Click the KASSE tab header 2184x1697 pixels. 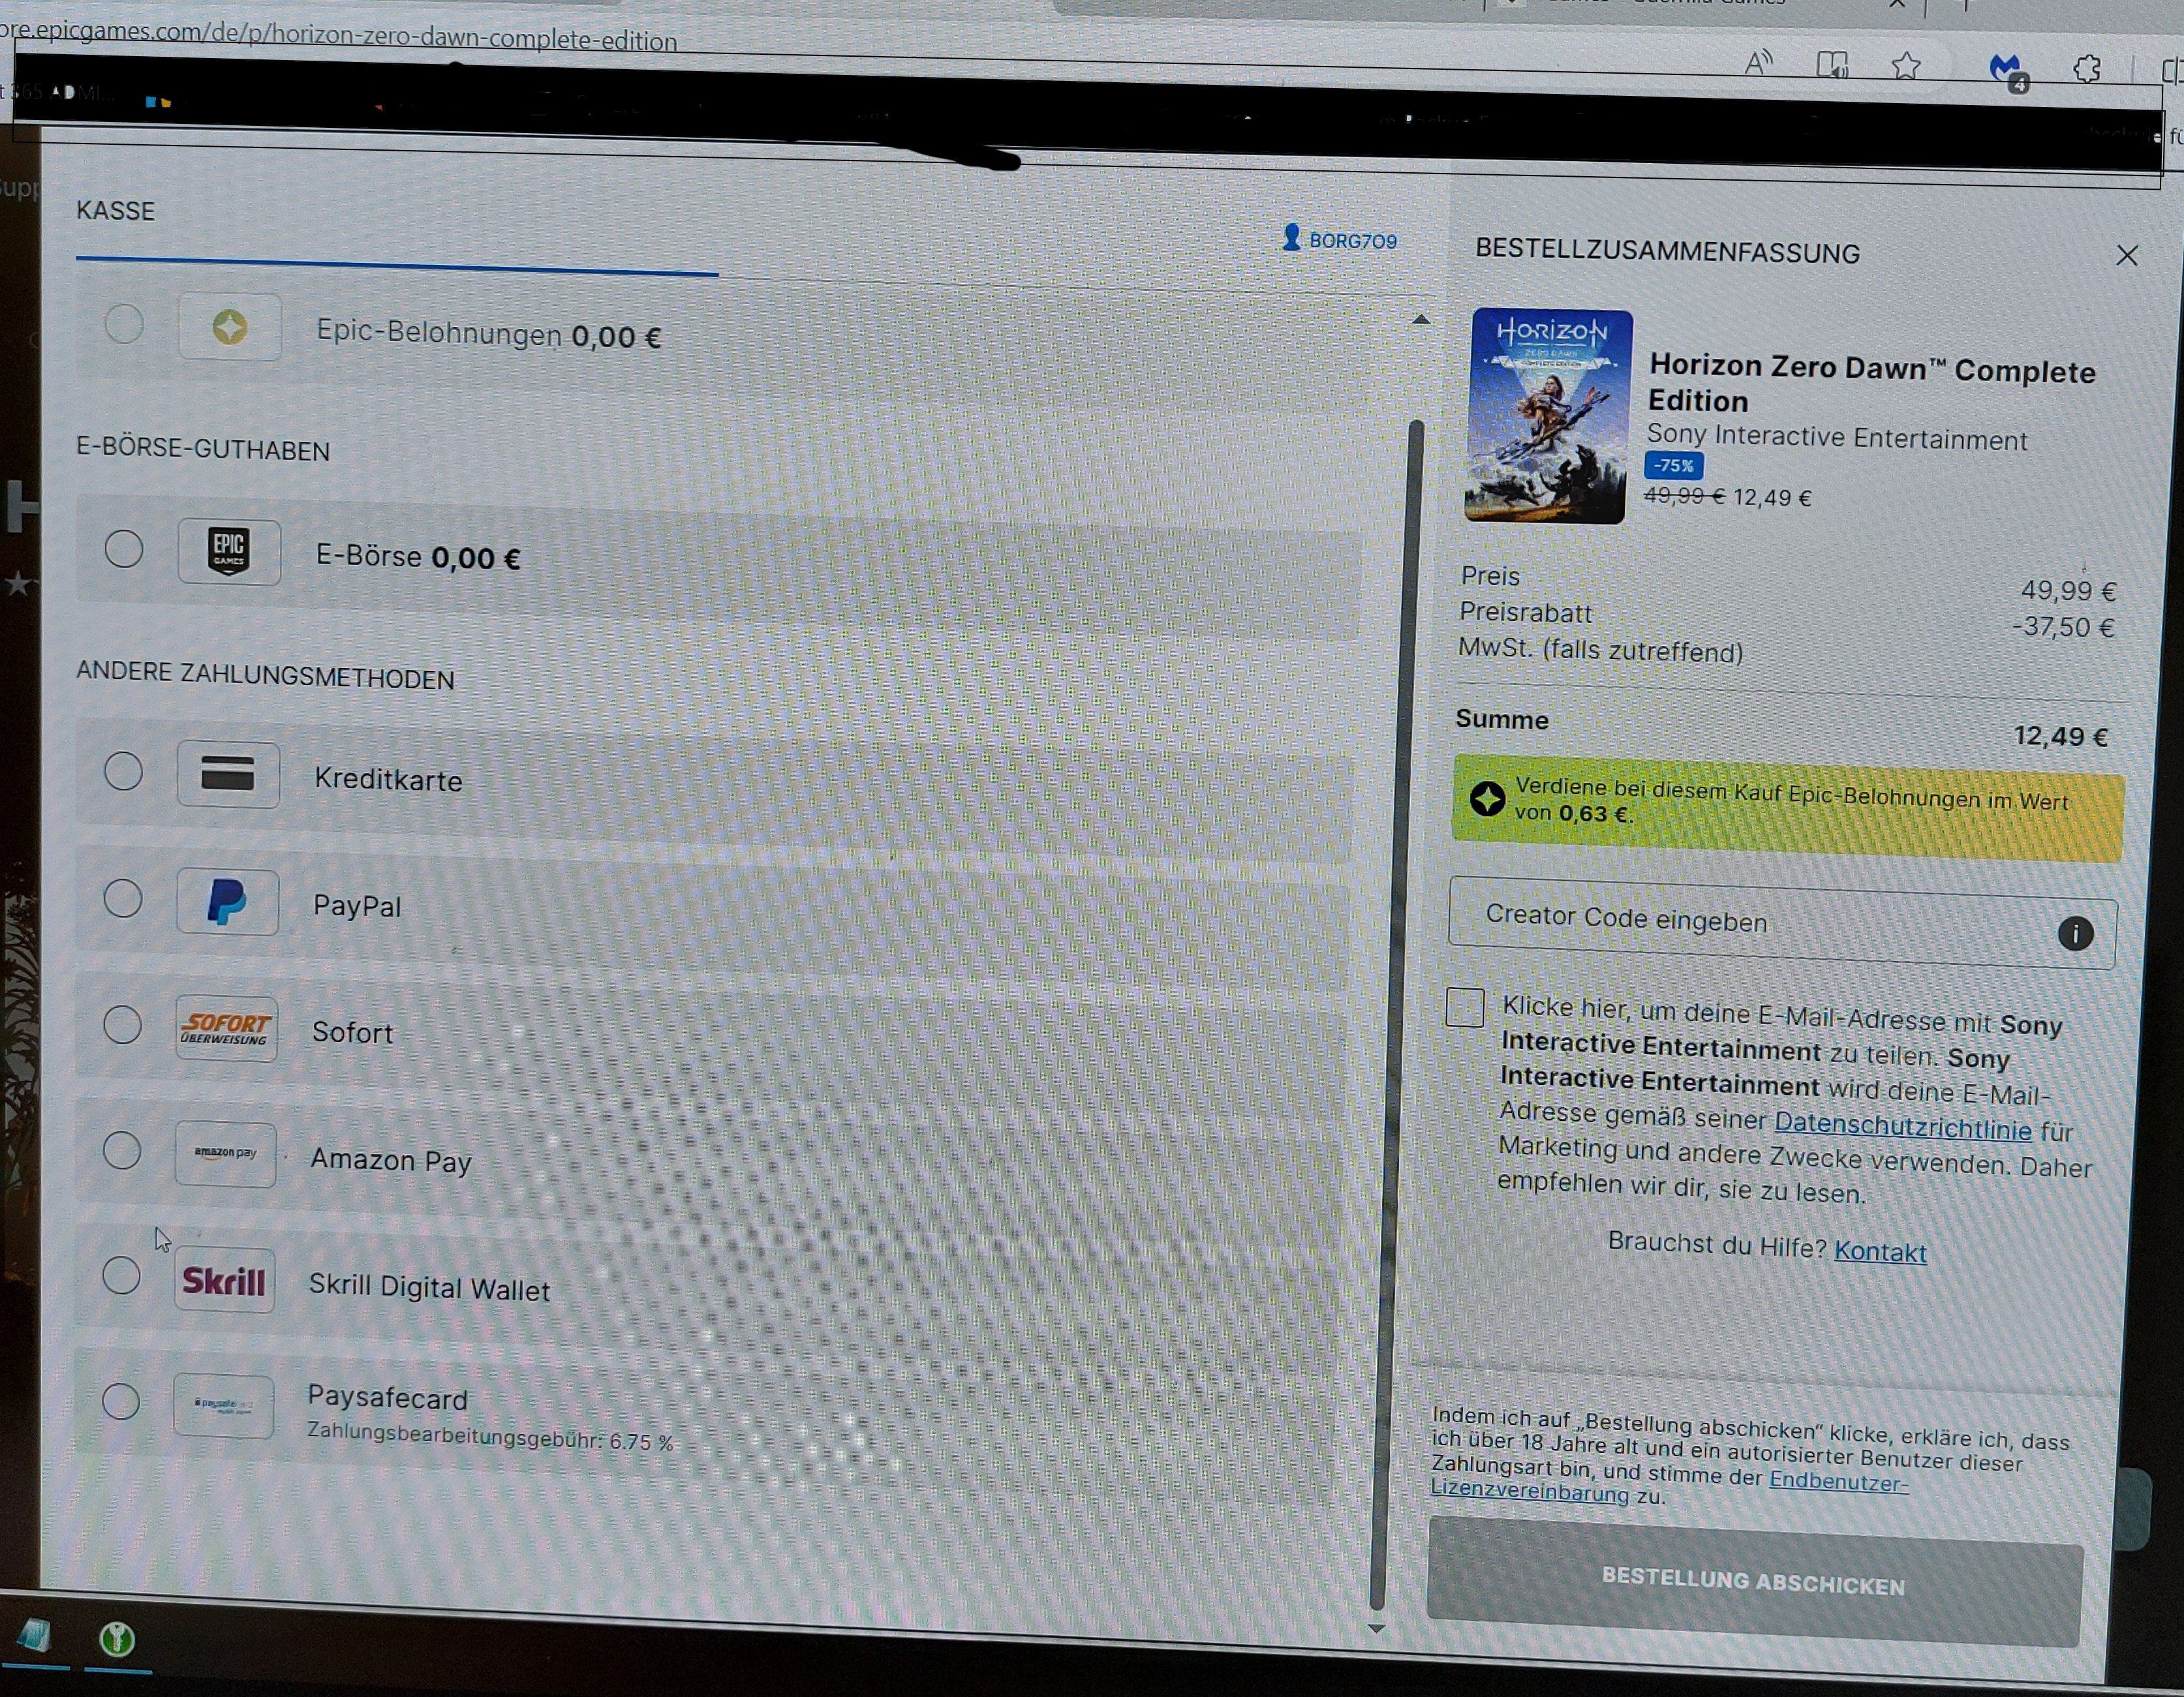[116, 211]
